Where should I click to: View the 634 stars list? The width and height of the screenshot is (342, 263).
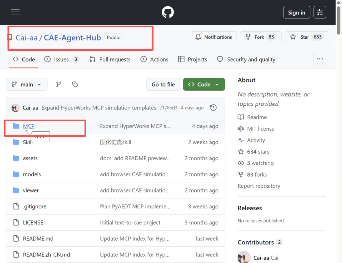pyautogui.click(x=254, y=152)
